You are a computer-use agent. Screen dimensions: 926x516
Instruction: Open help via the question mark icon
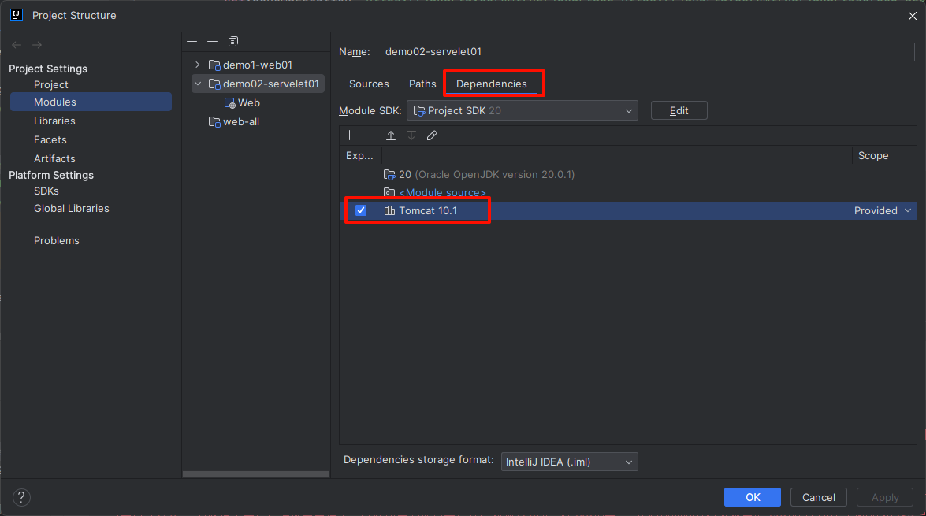21,498
